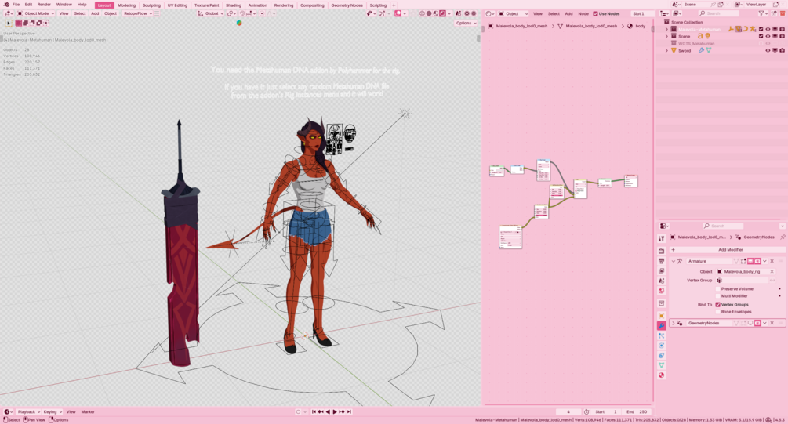Open the Object Data mesh properties tab
Image resolution: width=788 pixels, height=424 pixels.
point(661,365)
